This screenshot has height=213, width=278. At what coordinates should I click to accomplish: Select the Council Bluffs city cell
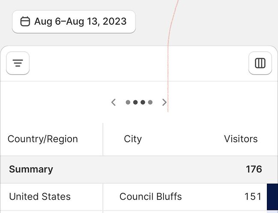[150, 196]
